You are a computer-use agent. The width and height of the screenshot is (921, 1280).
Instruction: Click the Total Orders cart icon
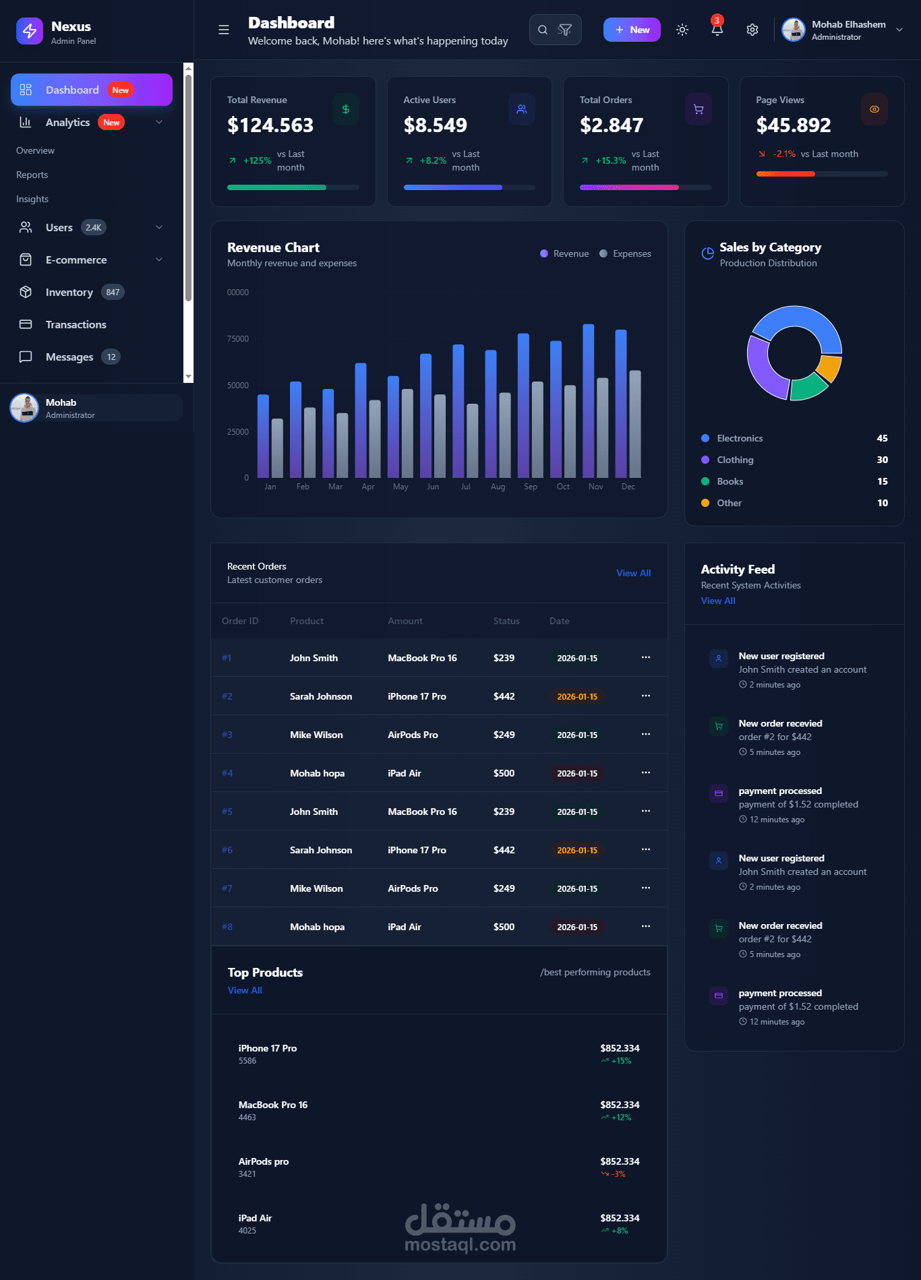699,109
